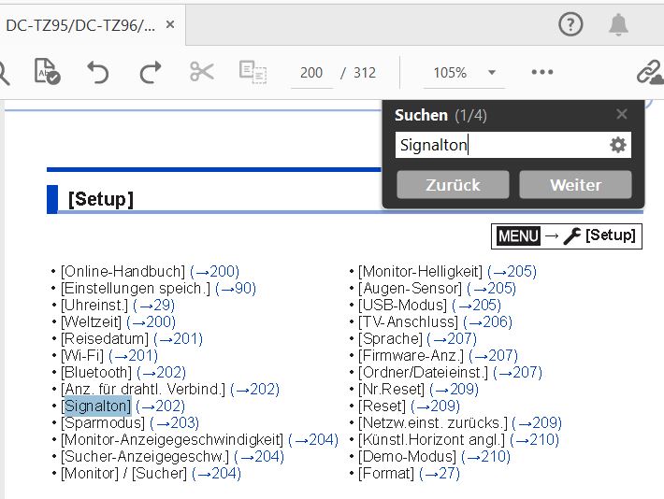Viewport: 664px width, 499px height.
Task: Click the scissors cut icon
Action: (201, 73)
